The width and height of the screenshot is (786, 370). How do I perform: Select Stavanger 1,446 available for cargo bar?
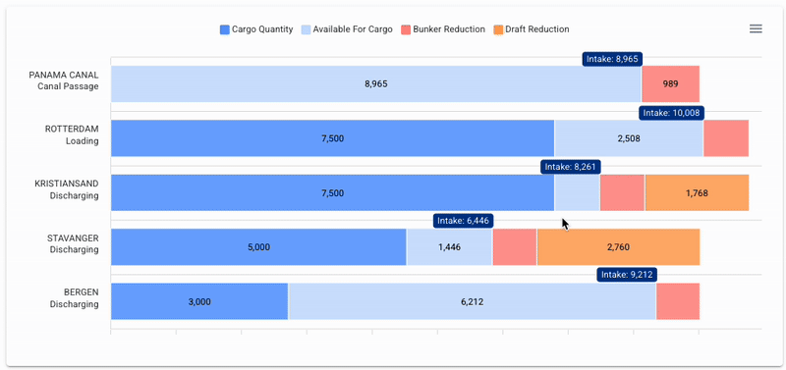point(450,247)
